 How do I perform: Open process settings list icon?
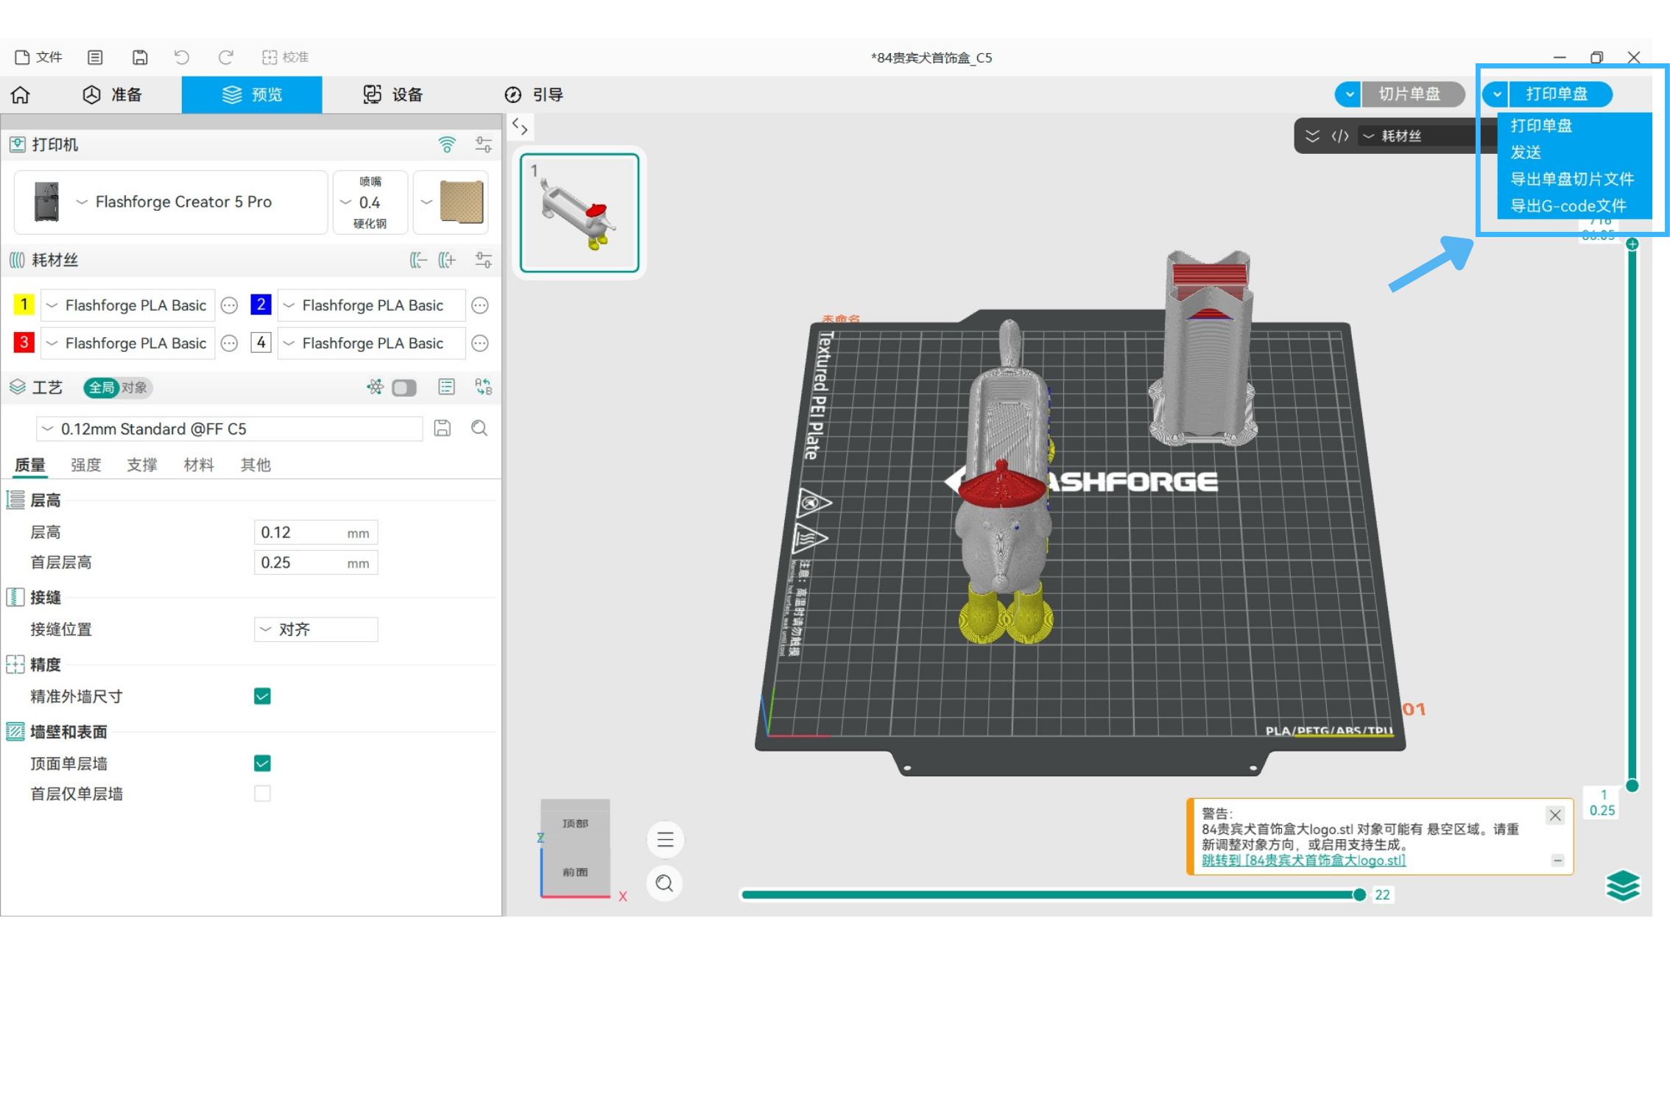447,387
